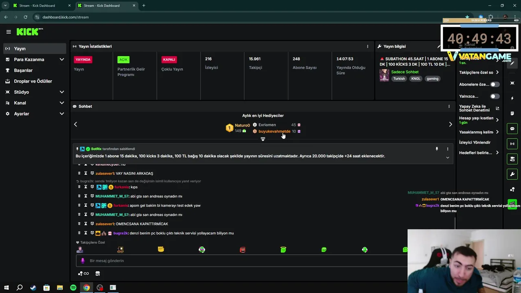
Task: Go to Yayın in the sidebar
Action: (35, 48)
